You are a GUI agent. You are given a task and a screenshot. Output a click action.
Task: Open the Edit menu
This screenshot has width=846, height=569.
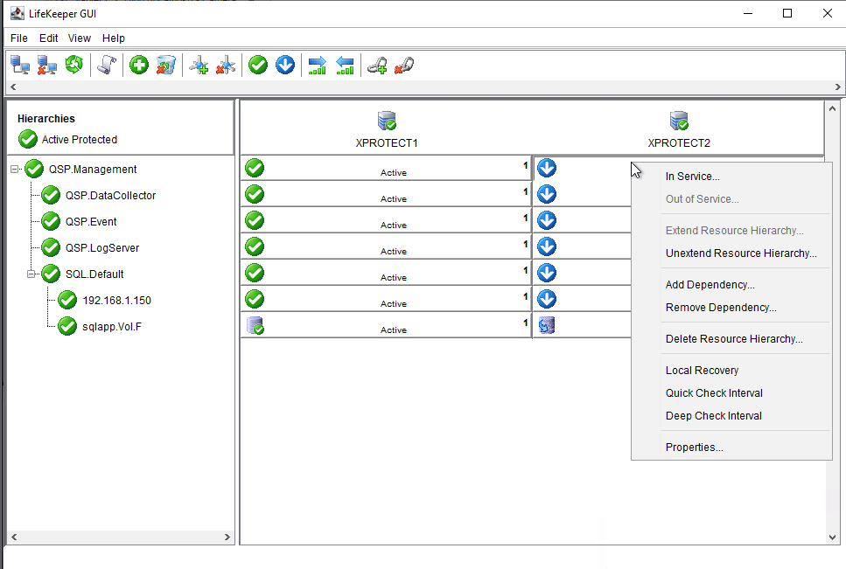pyautogui.click(x=49, y=38)
